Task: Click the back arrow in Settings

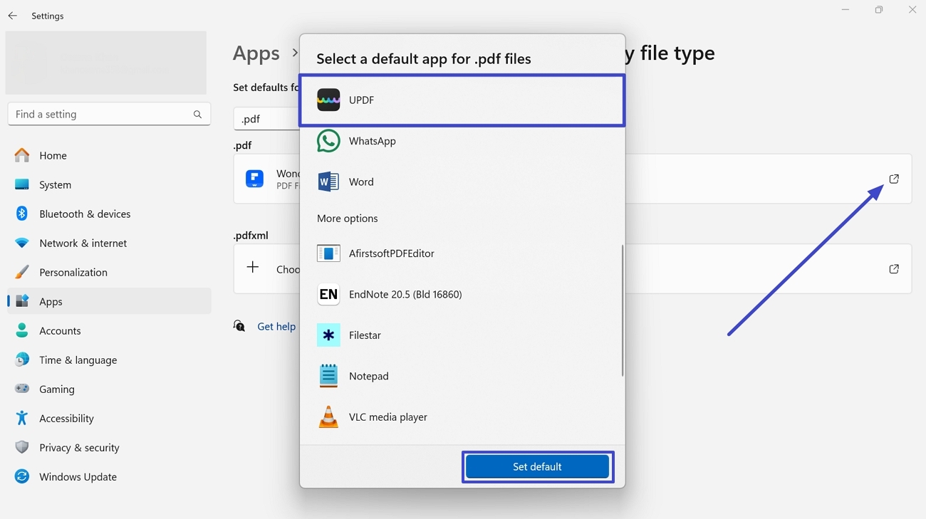Action: pos(12,15)
